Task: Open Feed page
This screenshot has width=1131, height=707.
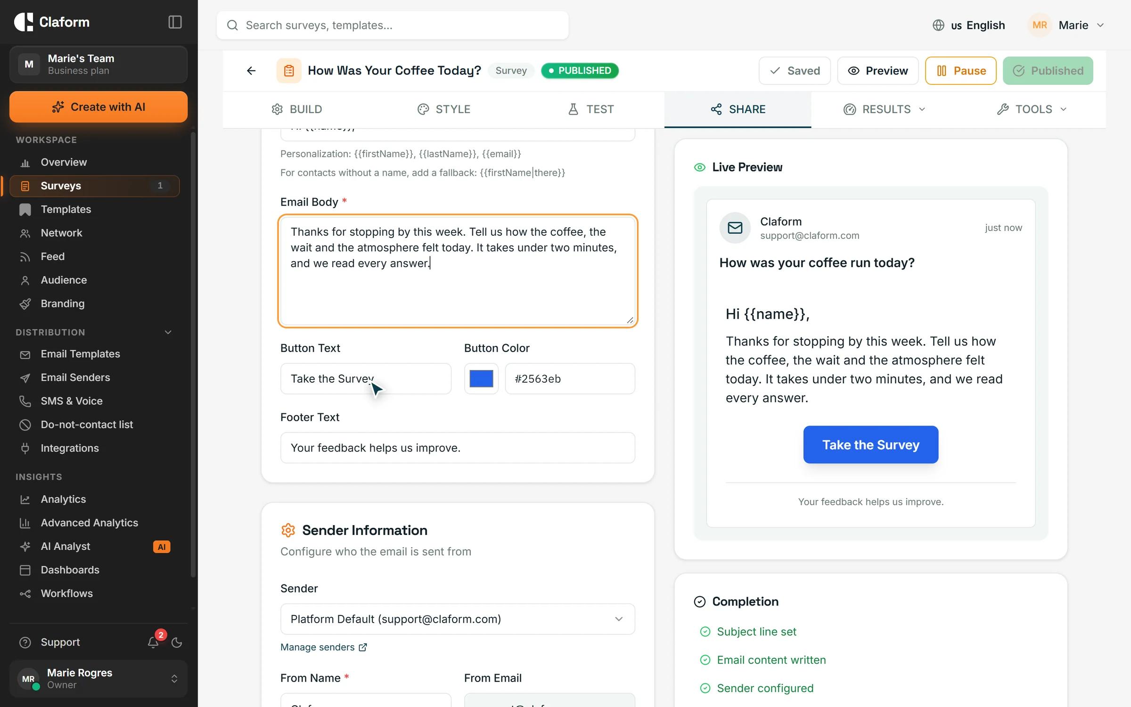Action: pyautogui.click(x=94, y=256)
